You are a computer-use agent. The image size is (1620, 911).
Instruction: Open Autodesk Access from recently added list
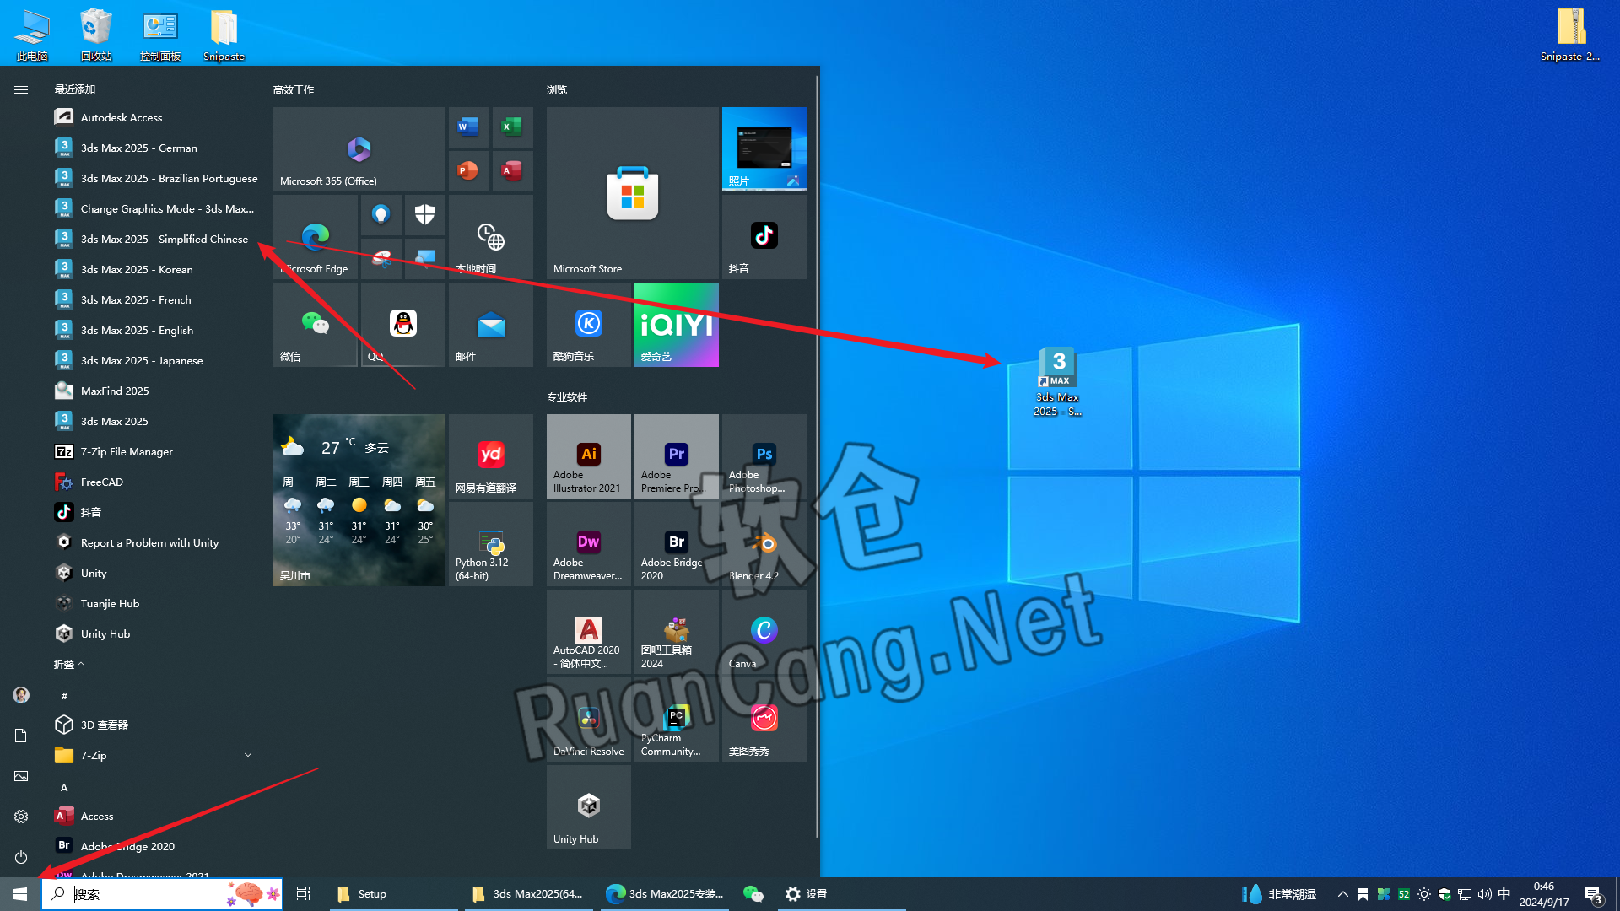tap(156, 117)
